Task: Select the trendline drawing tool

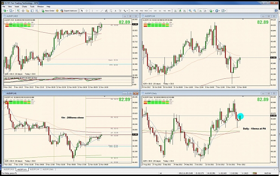Action: 102,11
